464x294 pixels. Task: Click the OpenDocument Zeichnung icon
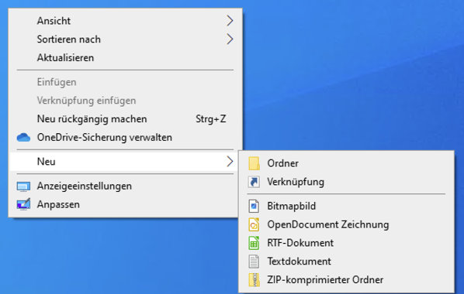(x=254, y=224)
